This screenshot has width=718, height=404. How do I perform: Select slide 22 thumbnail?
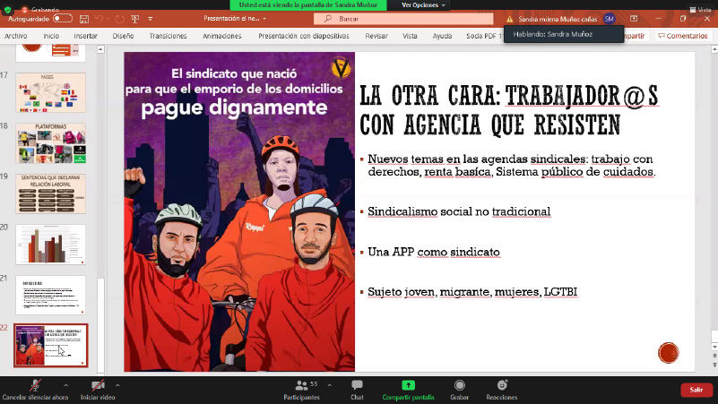(x=50, y=346)
